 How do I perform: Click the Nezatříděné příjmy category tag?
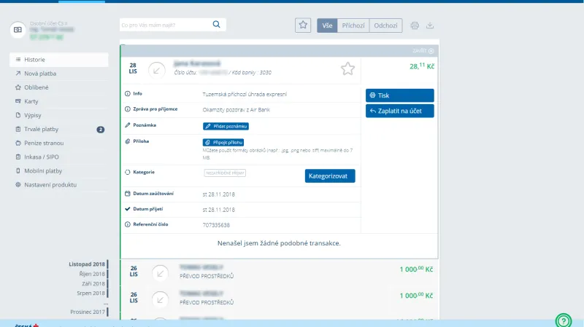(x=225, y=173)
